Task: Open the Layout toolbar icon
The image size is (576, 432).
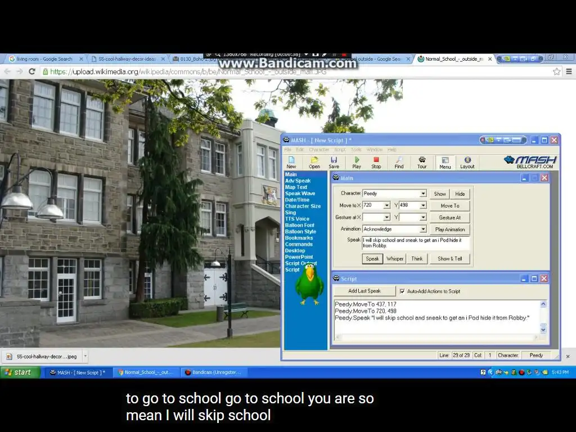Action: pos(467,163)
